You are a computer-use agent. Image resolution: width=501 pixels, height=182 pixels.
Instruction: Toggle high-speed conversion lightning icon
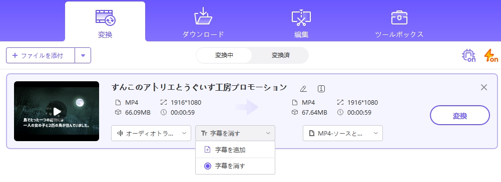click(x=491, y=55)
